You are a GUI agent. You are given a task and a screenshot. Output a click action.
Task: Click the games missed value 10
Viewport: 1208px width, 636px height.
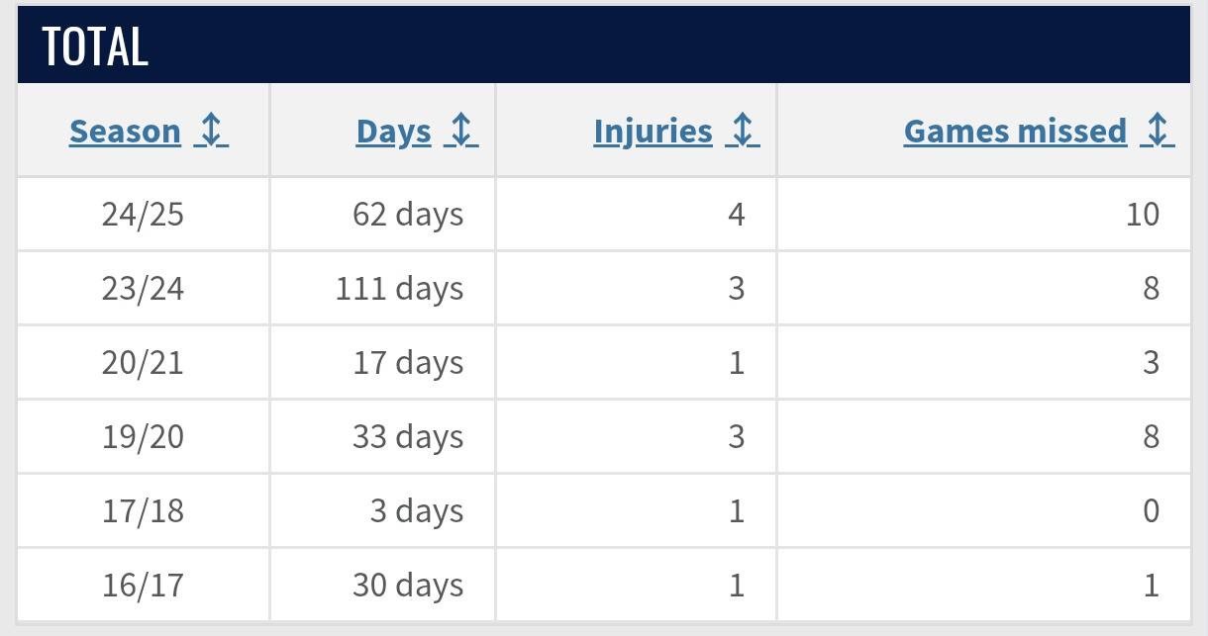(x=1142, y=215)
